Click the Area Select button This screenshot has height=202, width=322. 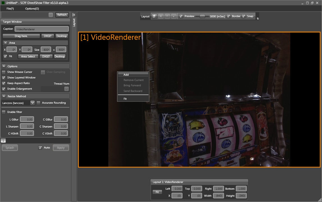click(28, 57)
